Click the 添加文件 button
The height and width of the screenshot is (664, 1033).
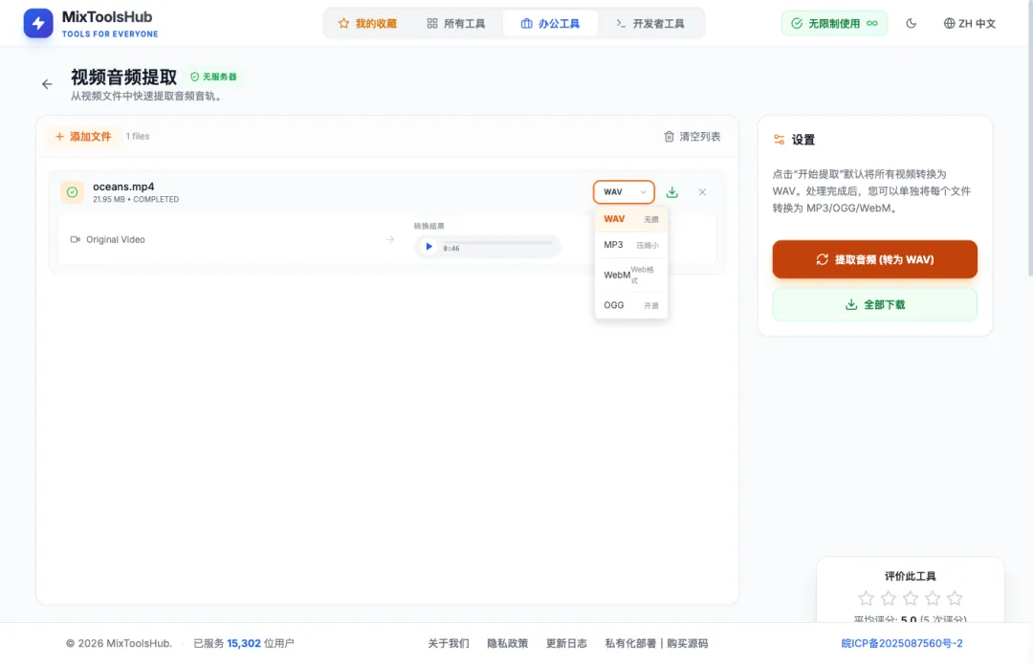(x=83, y=137)
